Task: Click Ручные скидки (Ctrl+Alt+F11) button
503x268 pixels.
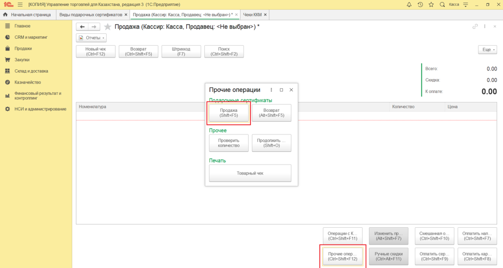Action: [x=389, y=256]
